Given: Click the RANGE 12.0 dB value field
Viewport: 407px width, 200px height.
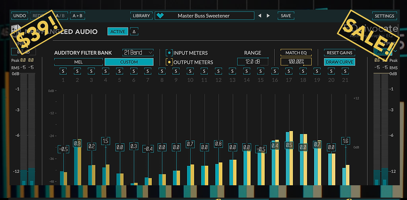Looking at the screenshot, I should pyautogui.click(x=252, y=62).
